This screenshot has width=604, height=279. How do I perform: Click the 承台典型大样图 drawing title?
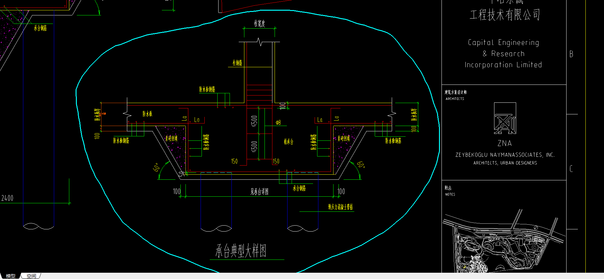241,251
